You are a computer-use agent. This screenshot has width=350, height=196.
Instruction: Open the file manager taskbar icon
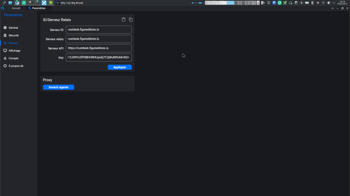click(10, 3)
